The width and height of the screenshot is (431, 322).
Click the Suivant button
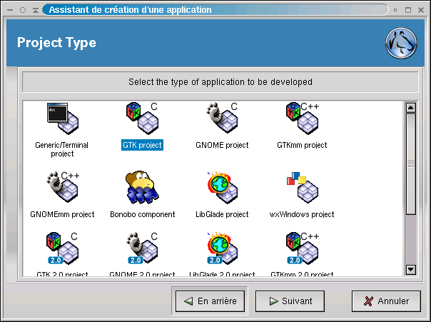point(290,301)
